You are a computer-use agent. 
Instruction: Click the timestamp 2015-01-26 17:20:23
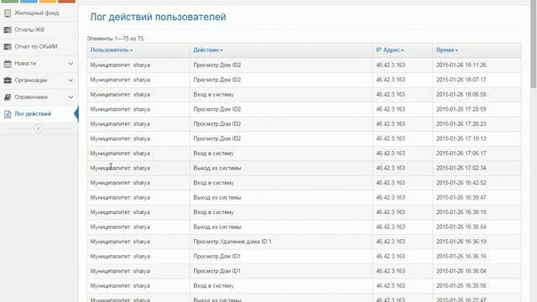[x=461, y=124]
